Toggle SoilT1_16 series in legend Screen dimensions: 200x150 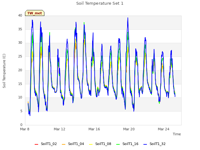click(127, 144)
